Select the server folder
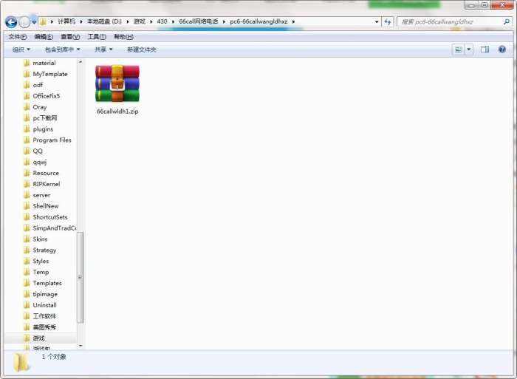Image resolution: width=517 pixels, height=379 pixels. pos(41,195)
